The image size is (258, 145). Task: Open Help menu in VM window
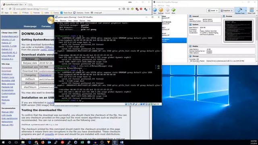pos(89,21)
